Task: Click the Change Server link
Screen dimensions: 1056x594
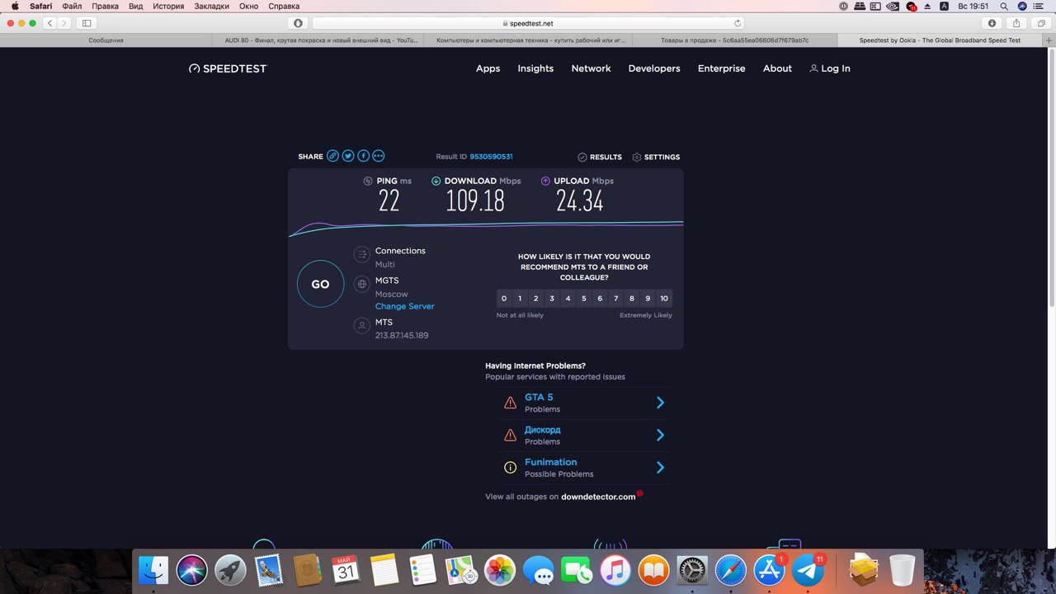Action: [404, 306]
